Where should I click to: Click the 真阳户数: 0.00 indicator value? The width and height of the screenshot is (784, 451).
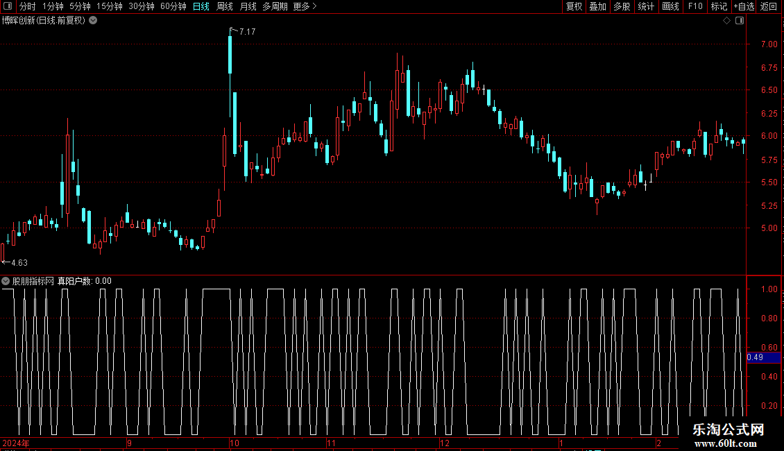(85, 281)
